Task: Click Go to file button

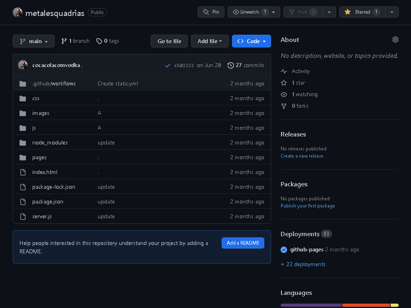Action: click(x=169, y=41)
